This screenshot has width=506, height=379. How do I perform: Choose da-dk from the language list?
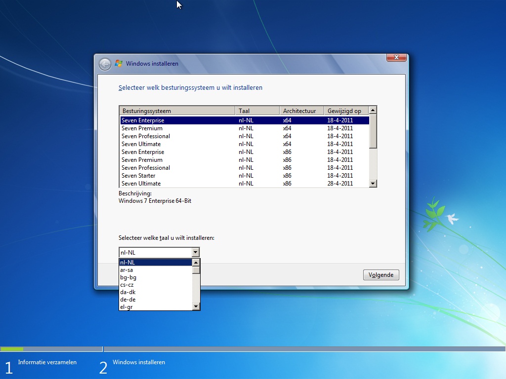(x=156, y=292)
